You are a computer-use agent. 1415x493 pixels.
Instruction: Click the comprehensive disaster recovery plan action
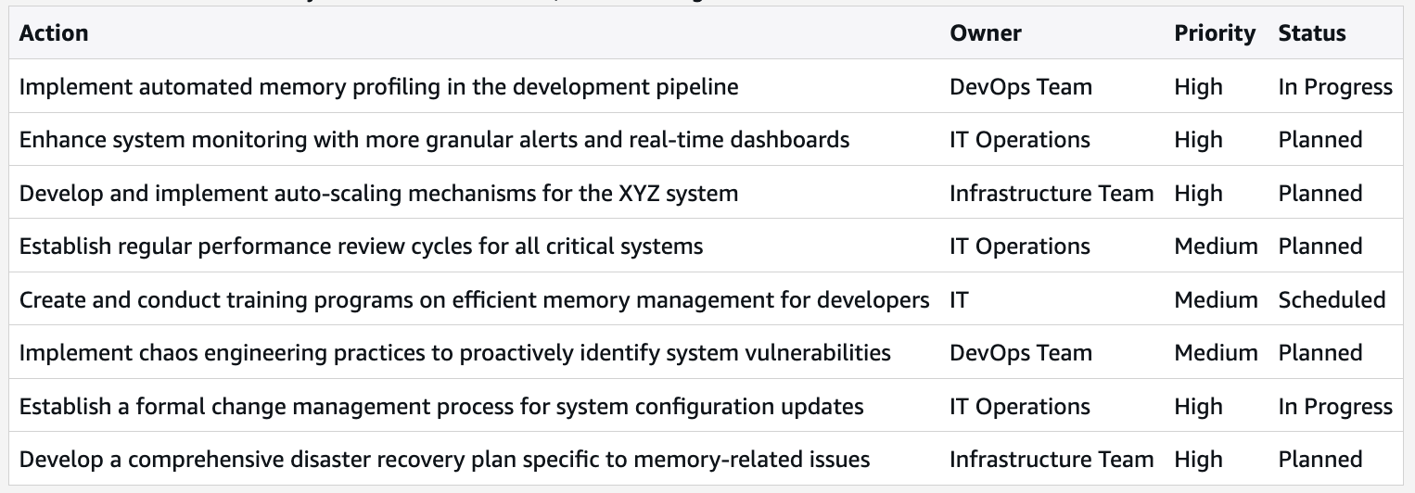click(x=444, y=460)
